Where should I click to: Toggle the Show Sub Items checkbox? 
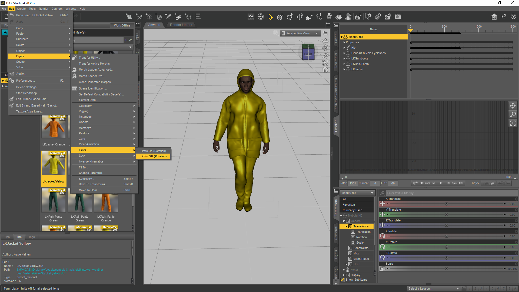[x=342, y=280]
